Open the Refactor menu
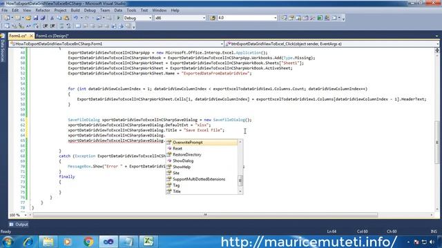442x248 pixels. tap(43, 10)
